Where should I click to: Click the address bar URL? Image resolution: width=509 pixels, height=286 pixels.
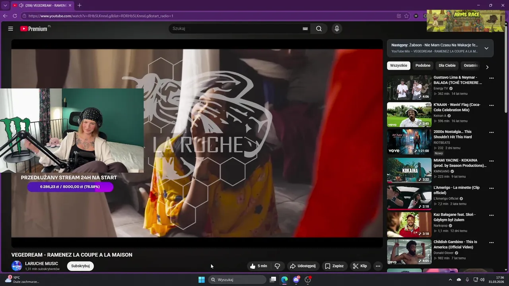point(101,16)
